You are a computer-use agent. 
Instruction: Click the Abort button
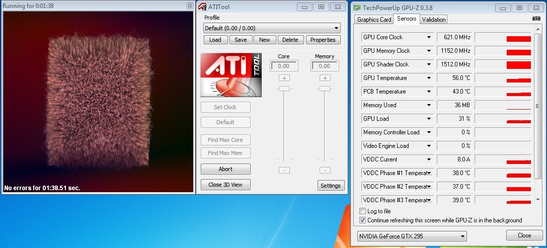click(x=225, y=169)
